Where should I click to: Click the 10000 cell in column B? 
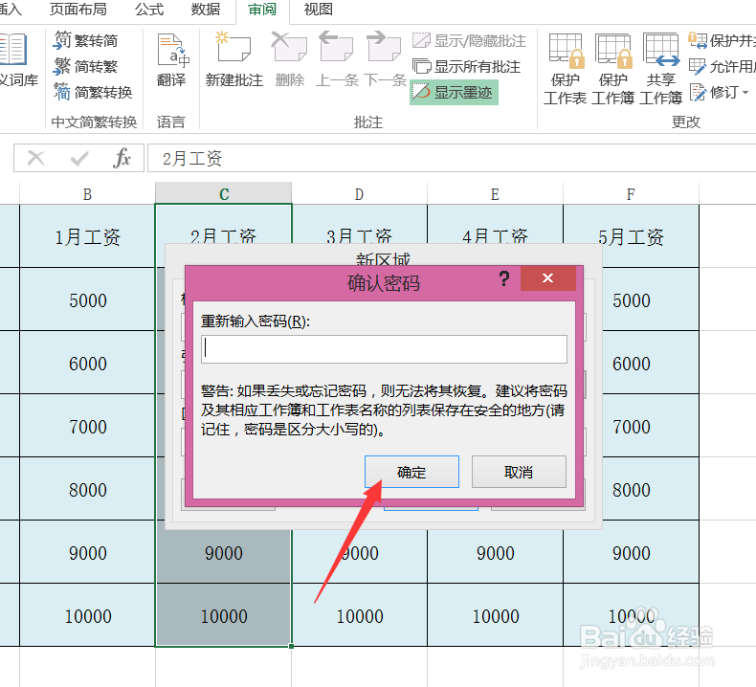[87, 615]
